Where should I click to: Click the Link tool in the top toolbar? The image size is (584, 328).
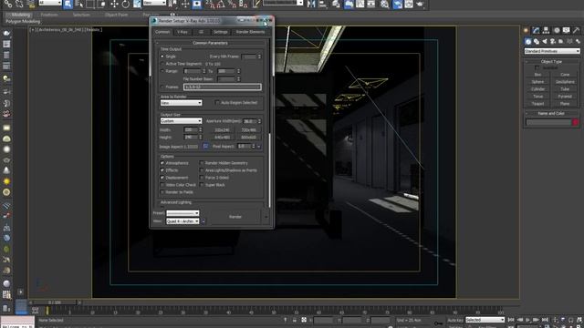[x=8, y=4]
